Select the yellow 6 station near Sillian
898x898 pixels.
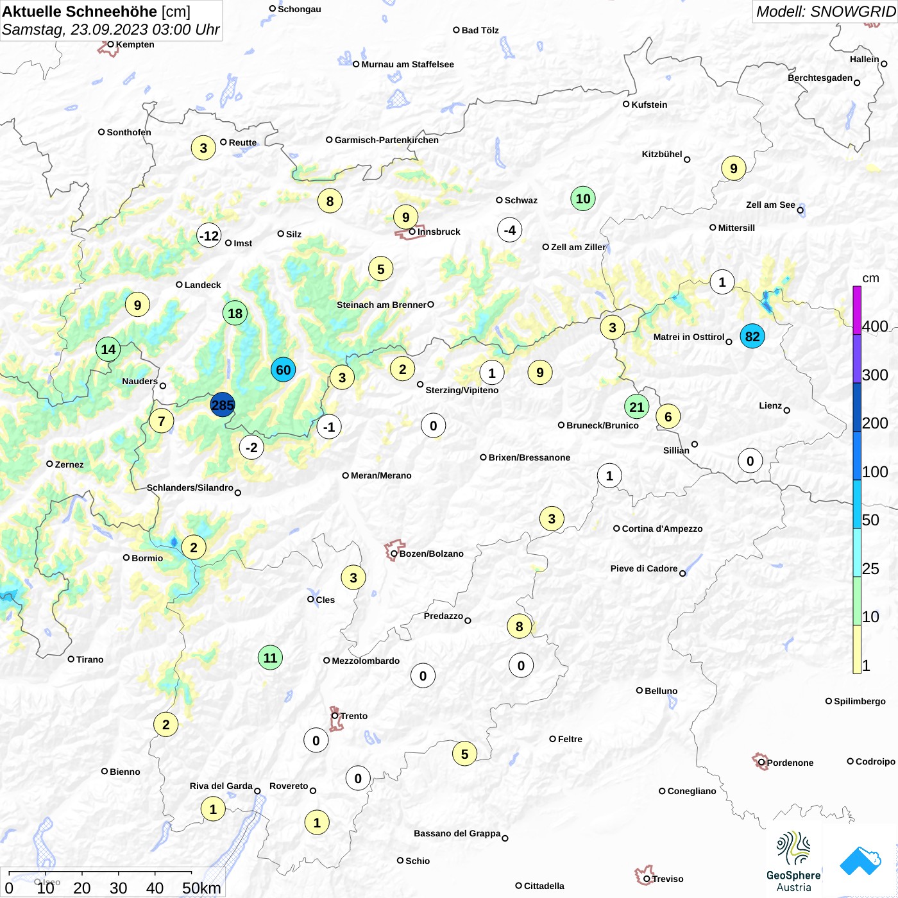[x=668, y=416]
